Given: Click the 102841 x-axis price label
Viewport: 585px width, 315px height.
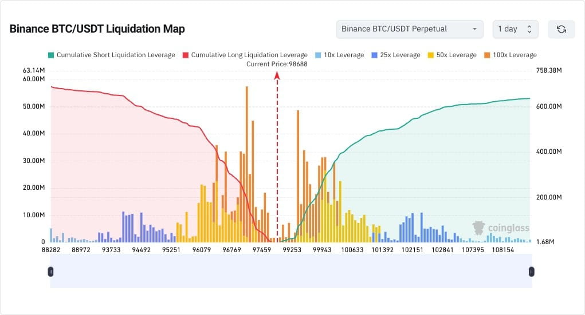Looking at the screenshot, I should tap(442, 250).
